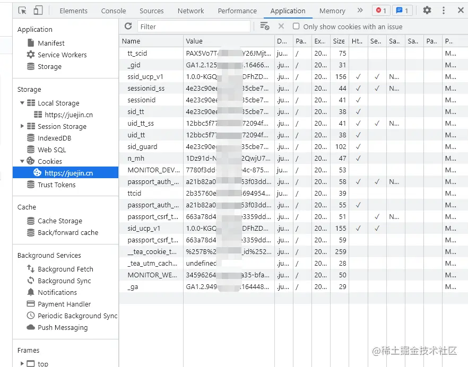The width and height of the screenshot is (468, 367).
Task: Expand the Session Storage tree
Action: (x=22, y=126)
